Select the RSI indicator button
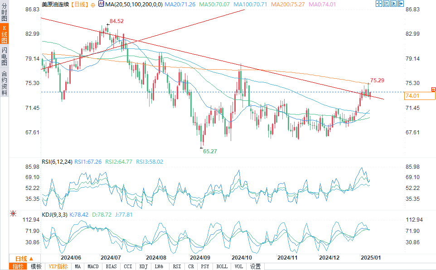The width and height of the screenshot is (436, 270). point(177,267)
